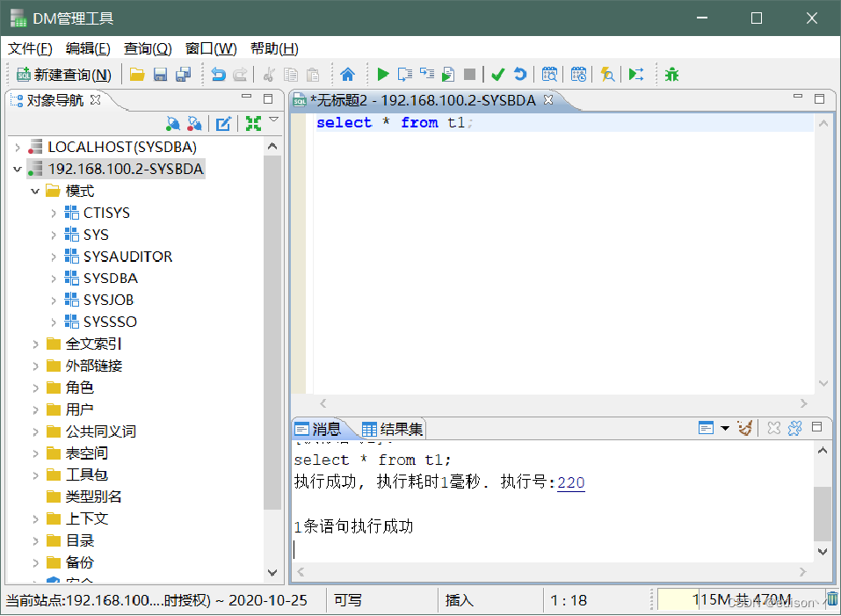Click the clear messages broom icon
The height and width of the screenshot is (616, 841).
click(744, 428)
